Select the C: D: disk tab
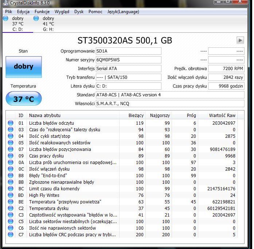Image resolution: width=254 pixels, height=249 pixels. 17,24
